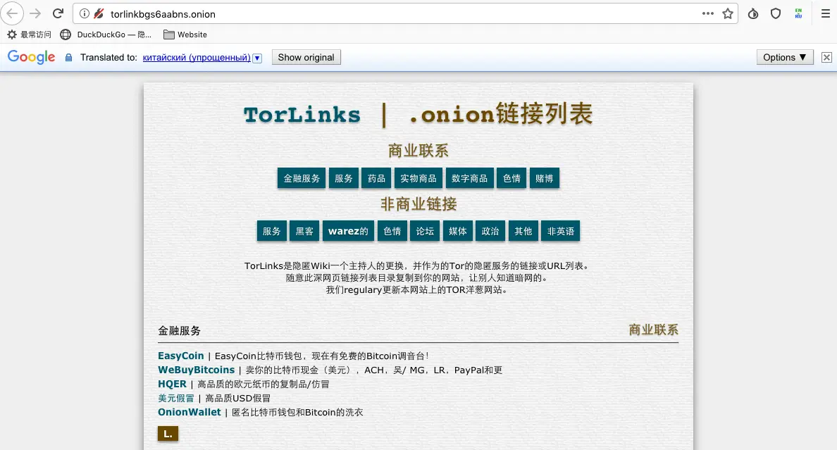Viewport: 837px width, 450px height.
Task: Open the DuckDuckGo bookmark
Action: 106,35
